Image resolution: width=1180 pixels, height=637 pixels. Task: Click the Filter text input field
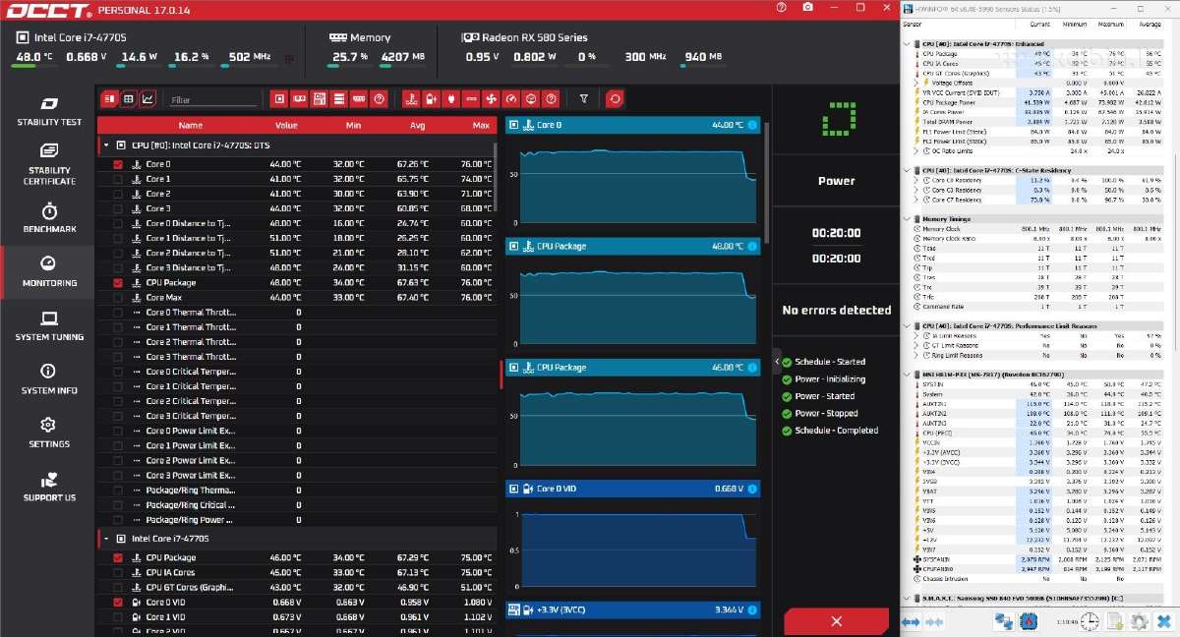(211, 99)
